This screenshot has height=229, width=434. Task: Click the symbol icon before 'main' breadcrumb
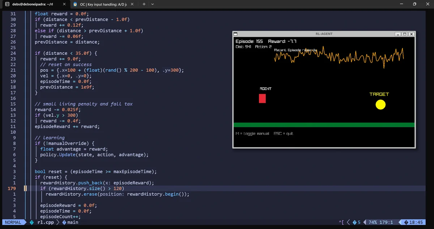pyautogui.click(x=64, y=222)
